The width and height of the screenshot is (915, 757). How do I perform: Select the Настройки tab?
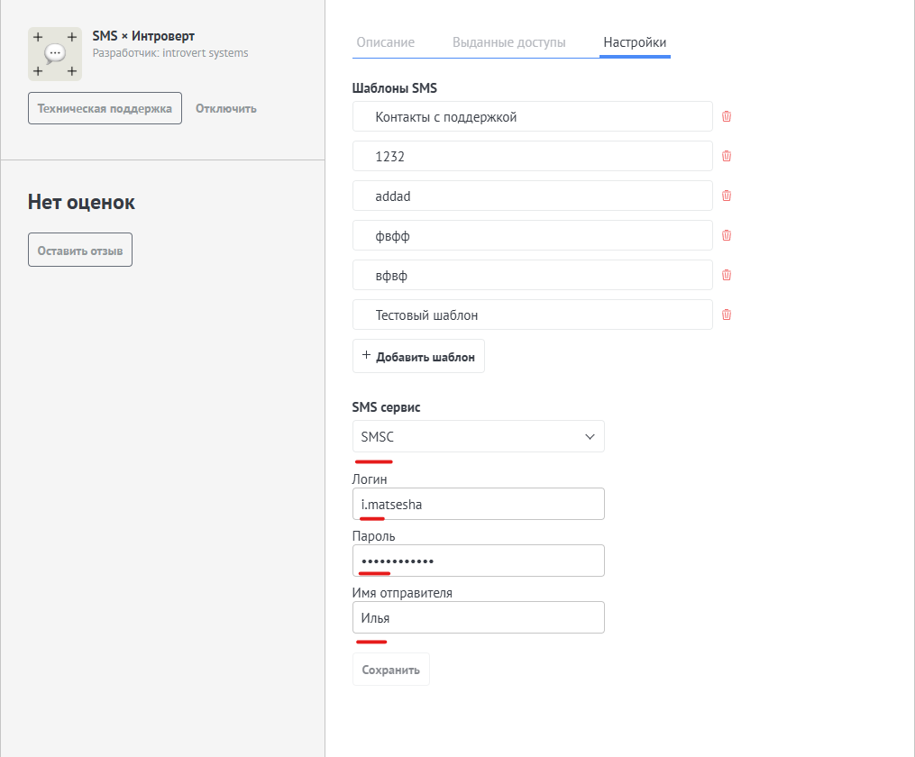635,42
